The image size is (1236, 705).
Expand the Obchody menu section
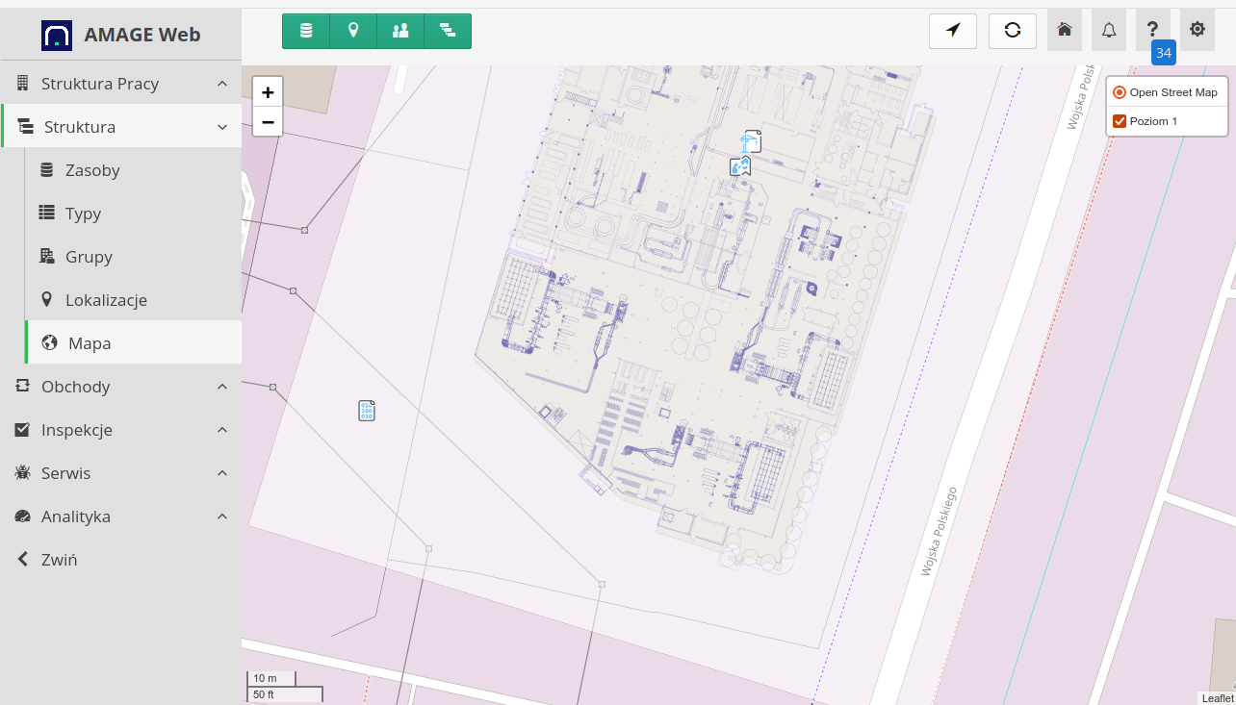coord(120,387)
